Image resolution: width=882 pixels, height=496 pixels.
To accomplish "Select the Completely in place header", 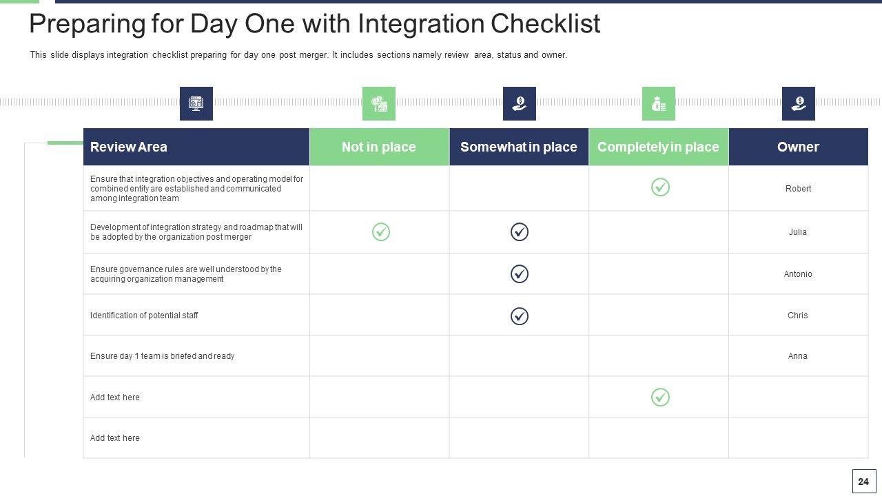I will coord(658,147).
